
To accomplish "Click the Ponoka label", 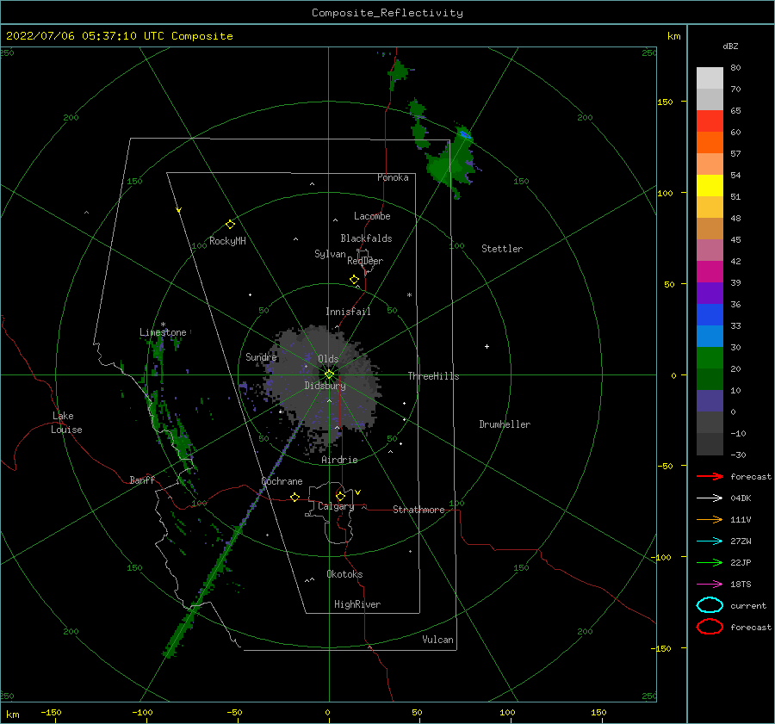I will pos(393,177).
